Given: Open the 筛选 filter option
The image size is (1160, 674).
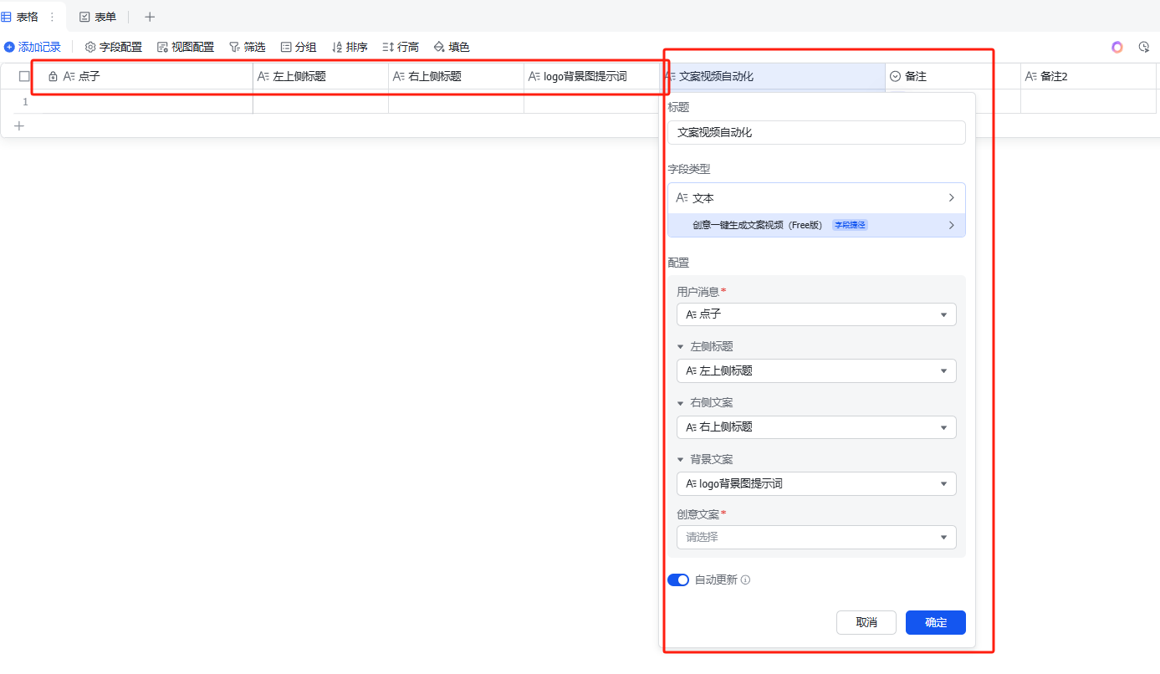Looking at the screenshot, I should click(x=248, y=47).
